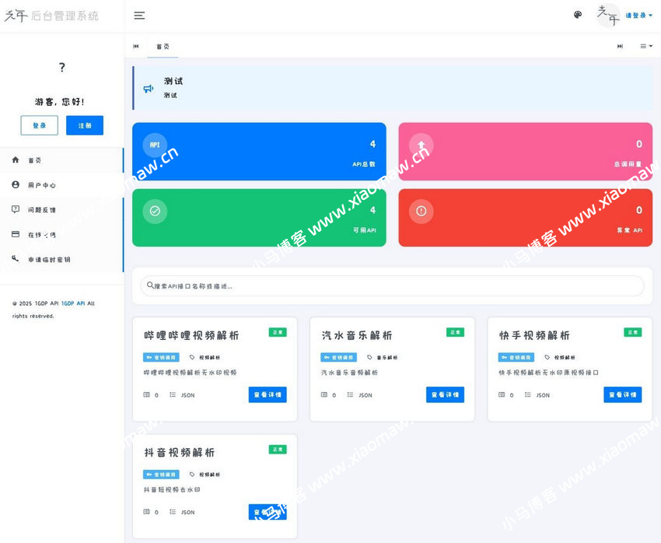The image size is (661, 543).
Task: Open the theme palette icon
Action: click(578, 16)
